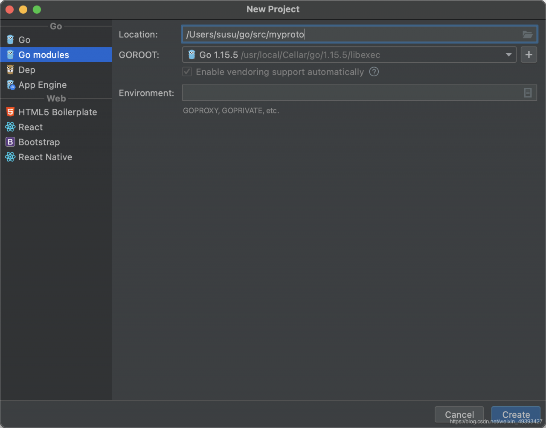
Task: Select Bootstrap project template
Action: point(56,142)
